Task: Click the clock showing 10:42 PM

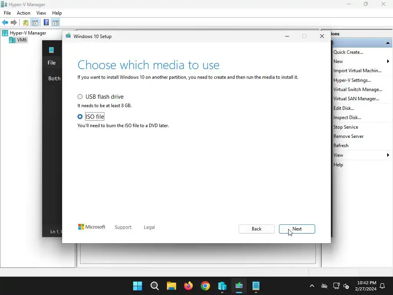Action: coord(366,283)
